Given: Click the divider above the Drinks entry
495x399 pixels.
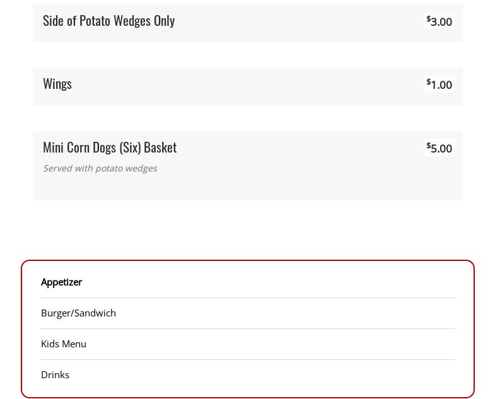Looking at the screenshot, I should tap(247, 359).
